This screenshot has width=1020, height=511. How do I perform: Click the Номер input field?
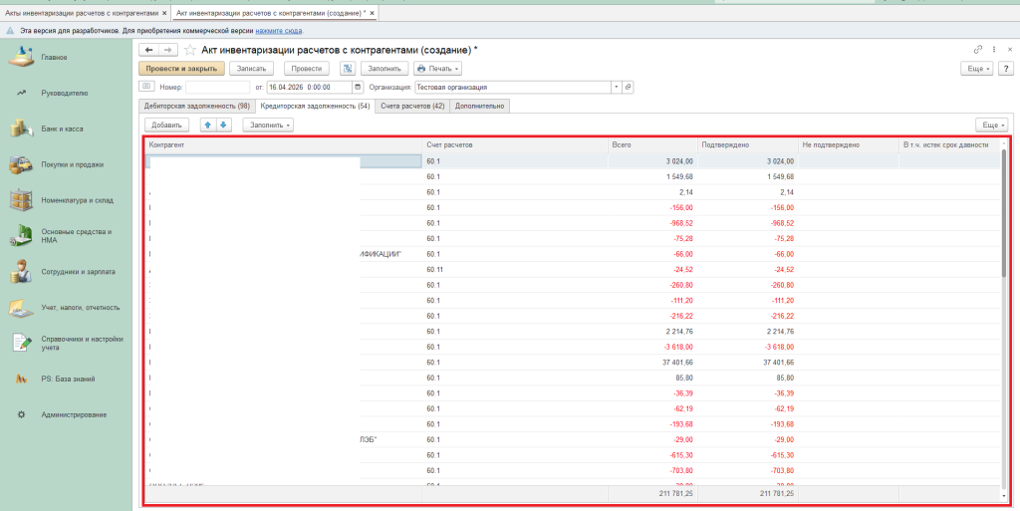[217, 88]
